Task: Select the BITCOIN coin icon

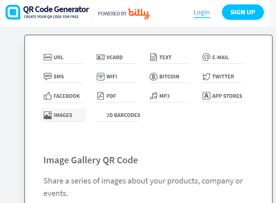Action: point(153,77)
